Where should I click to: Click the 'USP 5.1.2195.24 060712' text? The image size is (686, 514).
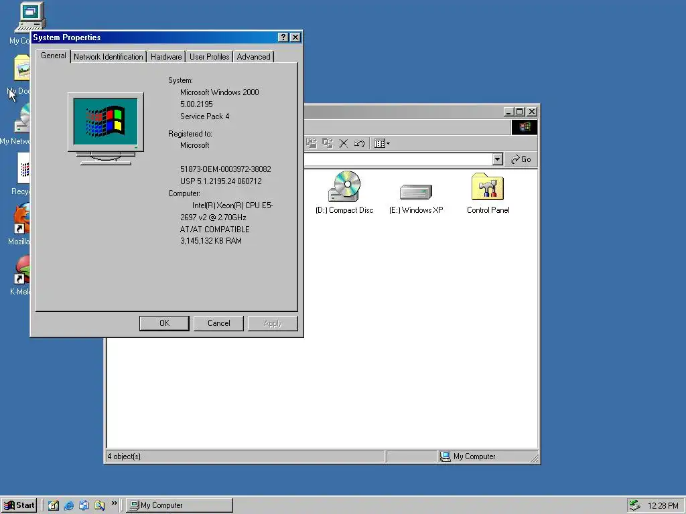(x=221, y=181)
